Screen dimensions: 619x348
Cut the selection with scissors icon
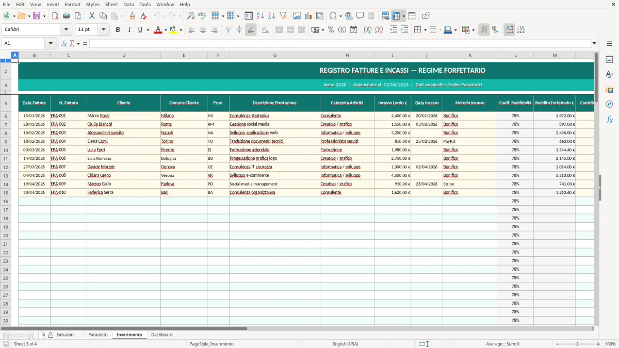92,16
